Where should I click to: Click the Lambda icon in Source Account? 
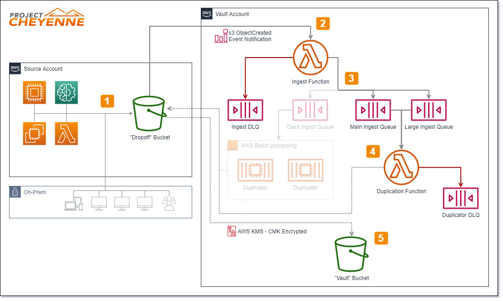point(66,133)
